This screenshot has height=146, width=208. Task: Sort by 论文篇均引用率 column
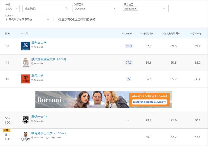click(x=171, y=33)
